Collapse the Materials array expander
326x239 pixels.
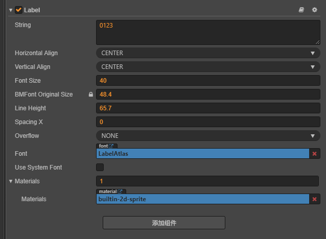(x=11, y=181)
